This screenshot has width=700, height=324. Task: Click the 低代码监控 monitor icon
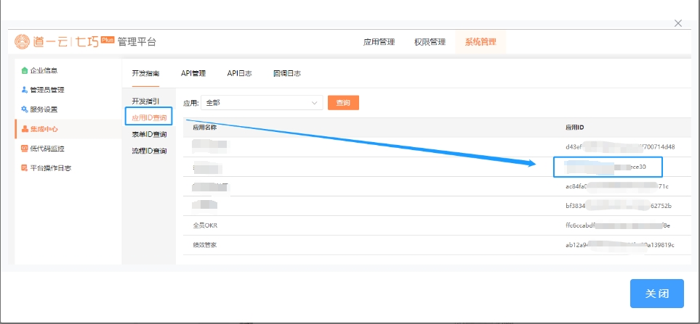[x=25, y=149]
